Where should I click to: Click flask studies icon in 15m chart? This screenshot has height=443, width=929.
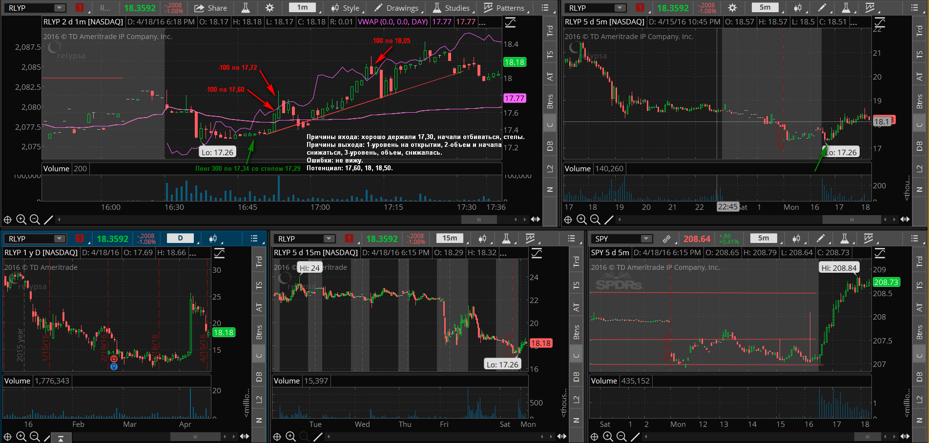point(506,239)
